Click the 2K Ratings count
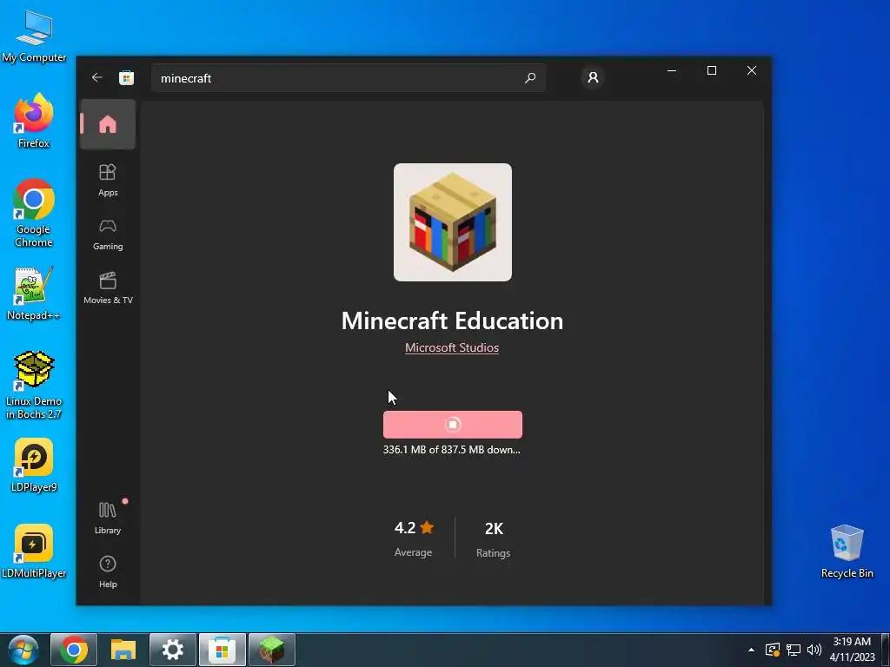Viewport: 890px width, 667px height. [x=494, y=538]
